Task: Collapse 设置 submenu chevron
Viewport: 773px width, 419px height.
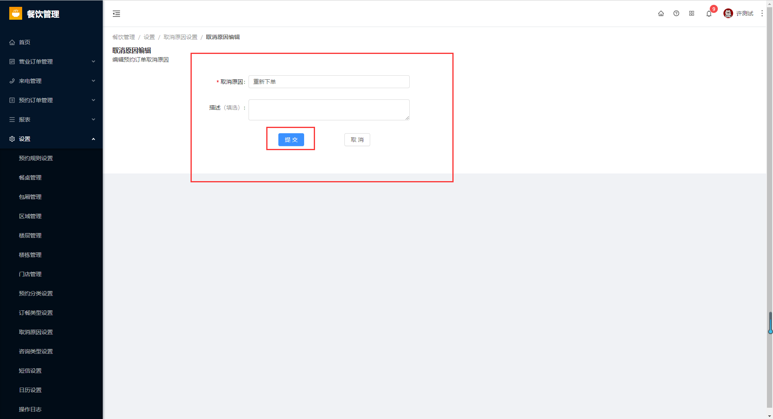Action: (x=93, y=139)
